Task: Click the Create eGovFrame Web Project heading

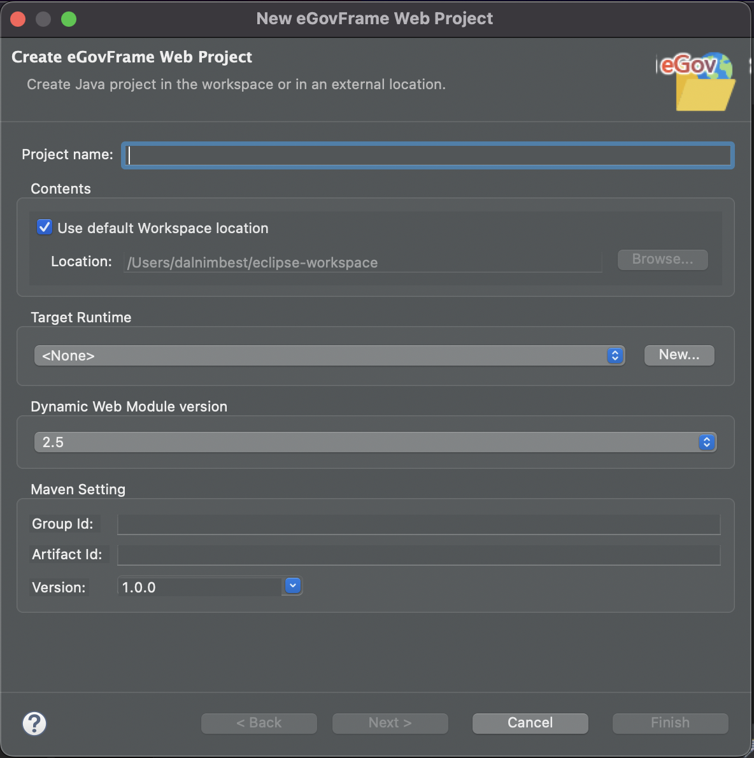Action: [132, 57]
